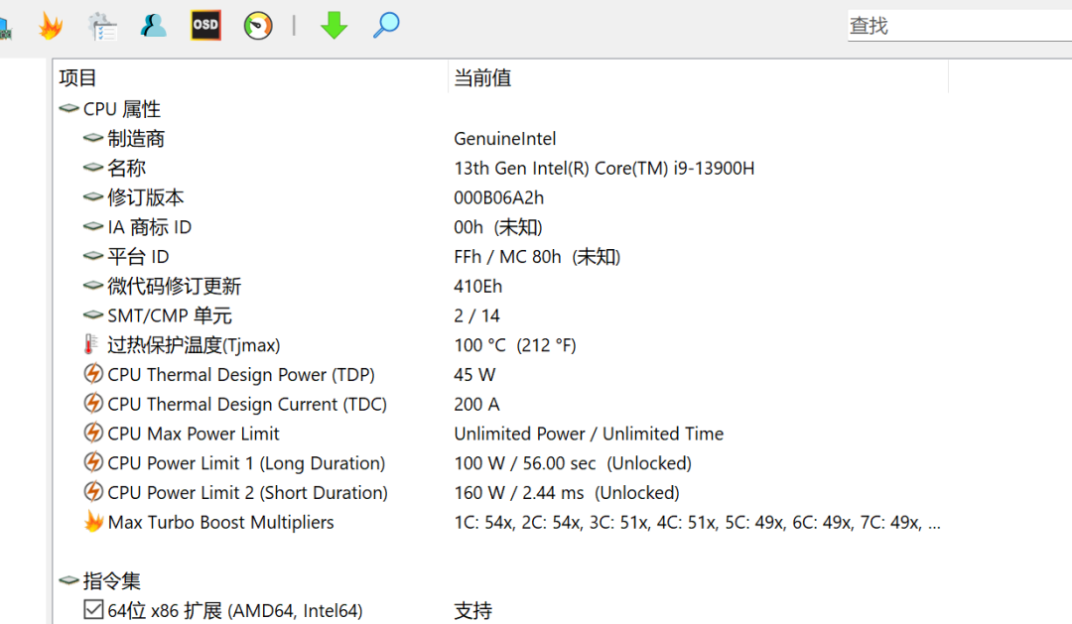The height and width of the screenshot is (624, 1072).
Task: Click the 支持 value for 64位 x86 扩展
Action: click(473, 610)
